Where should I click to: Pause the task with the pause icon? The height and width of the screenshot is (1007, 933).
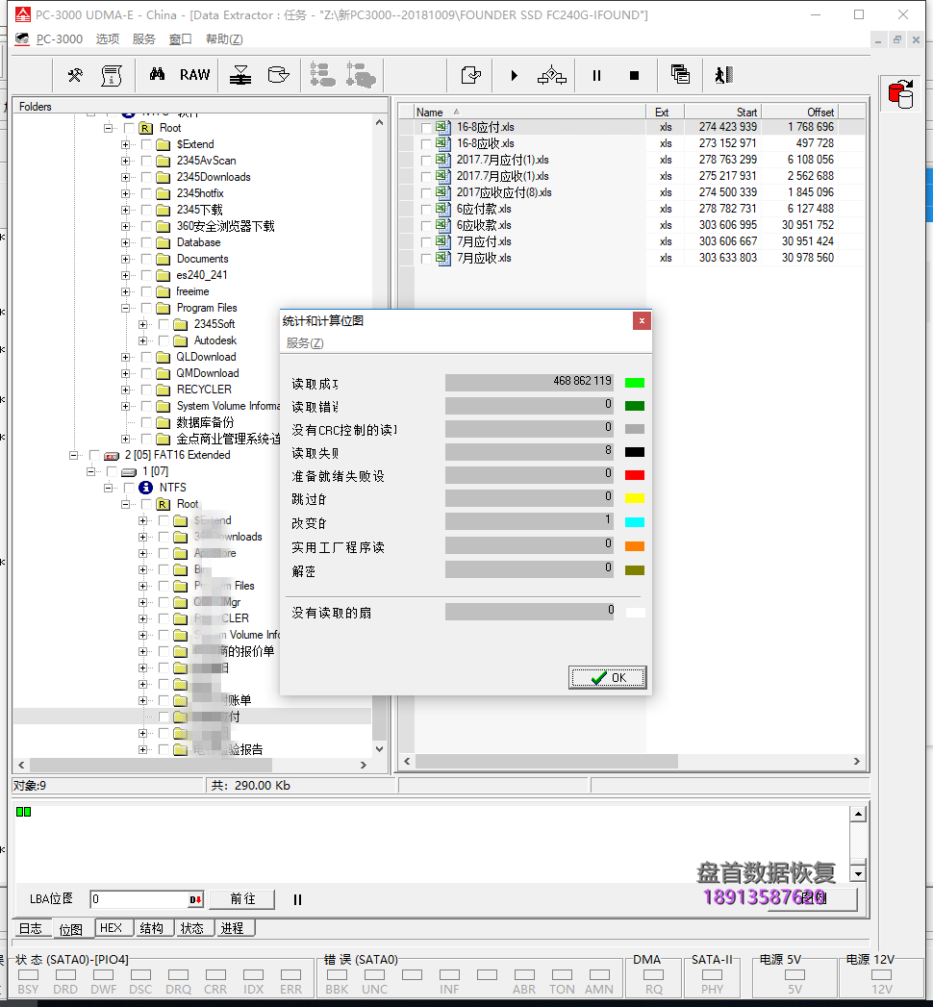pos(596,74)
